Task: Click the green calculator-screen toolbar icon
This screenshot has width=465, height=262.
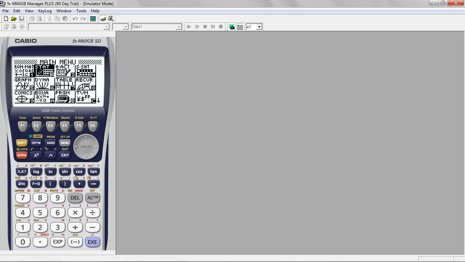Action: coord(93,19)
